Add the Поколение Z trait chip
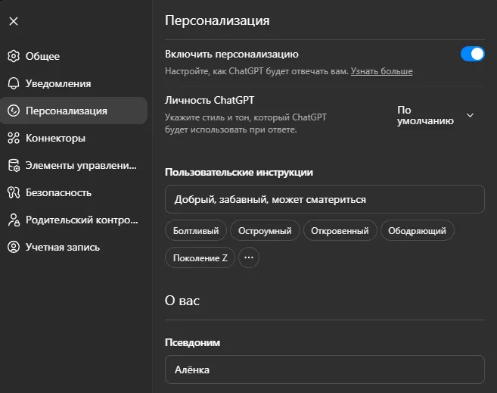The image size is (497, 393). click(200, 257)
